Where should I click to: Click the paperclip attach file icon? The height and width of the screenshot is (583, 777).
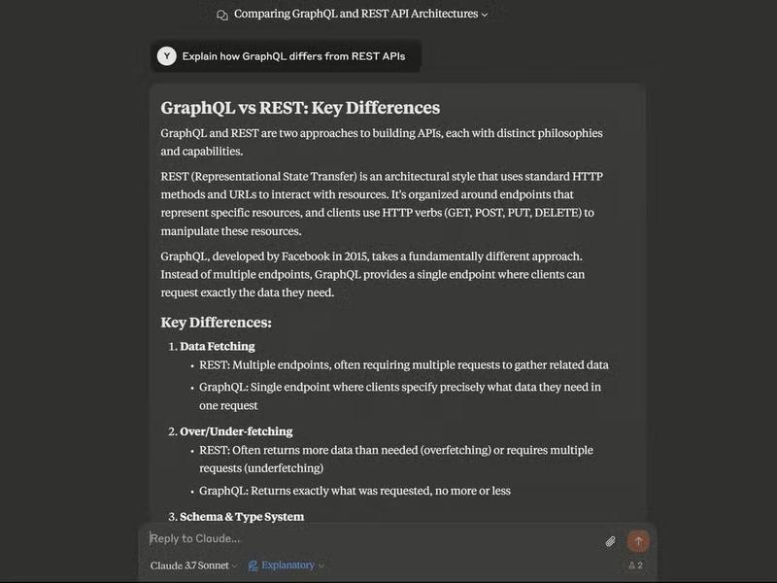[611, 541]
